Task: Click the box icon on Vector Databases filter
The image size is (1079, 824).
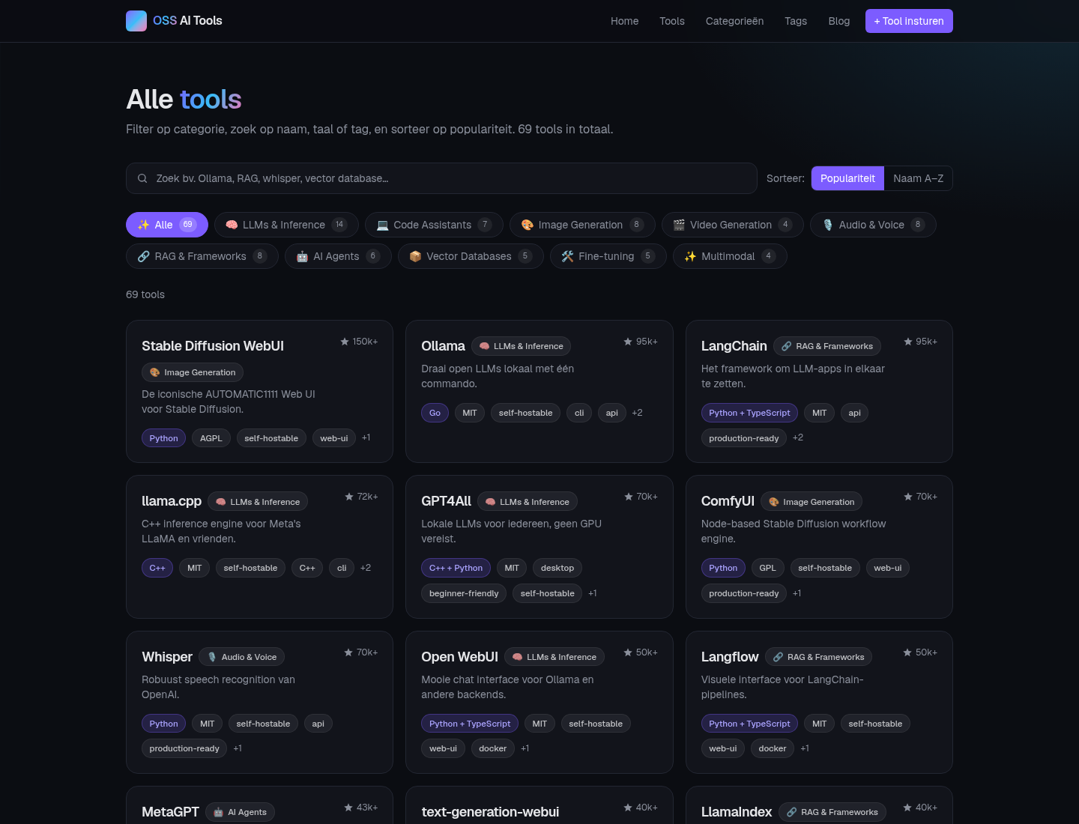Action: pos(415,256)
